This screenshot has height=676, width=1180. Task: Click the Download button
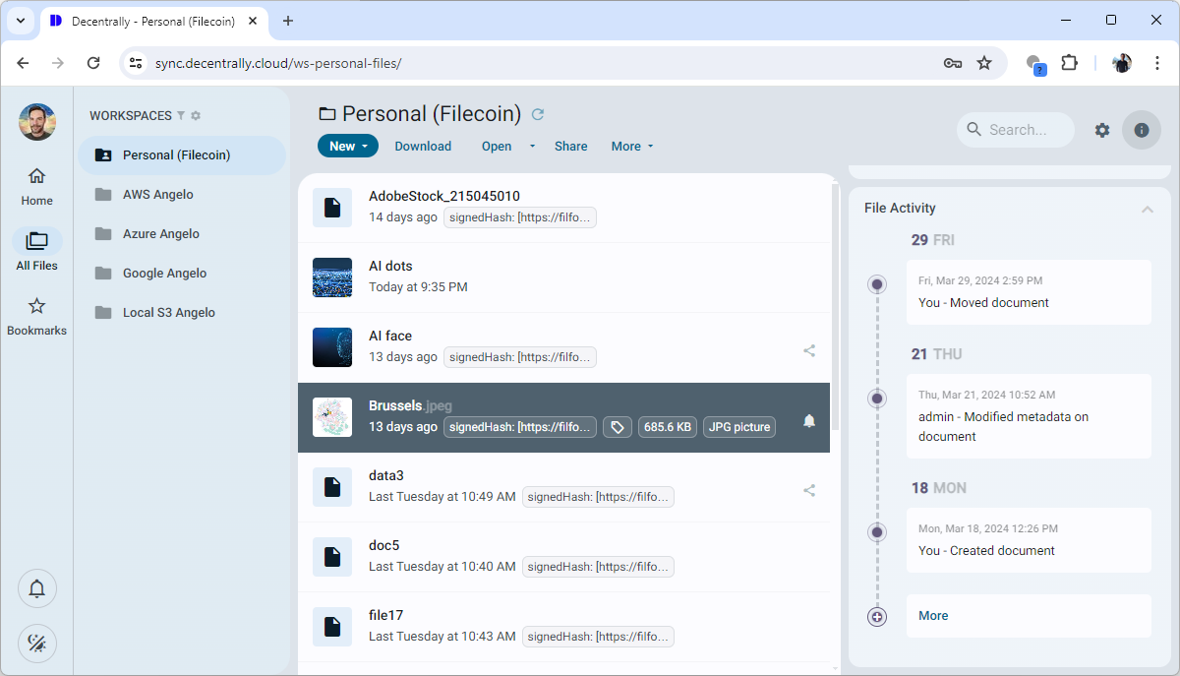point(423,147)
